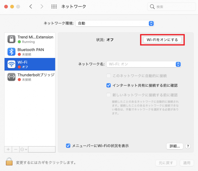Image resolution: width=198 pixels, height=171 pixels.
Task: Select Trend Mi...Extension service row
Action: pyautogui.click(x=30, y=39)
